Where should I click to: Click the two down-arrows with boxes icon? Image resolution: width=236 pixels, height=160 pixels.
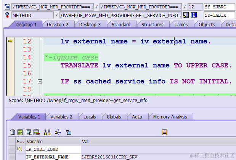(x=47, y=132)
